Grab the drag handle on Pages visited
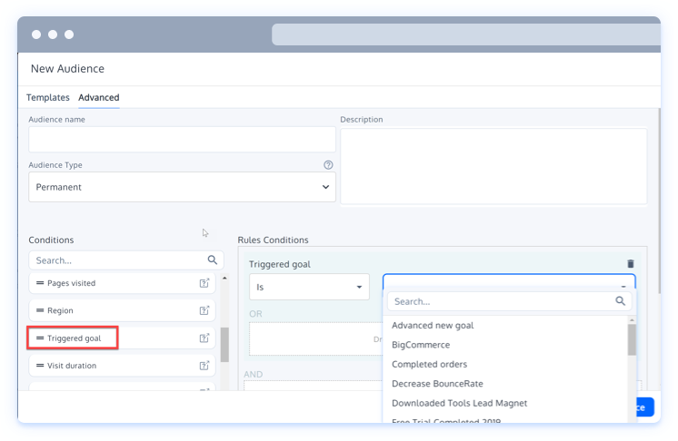The width and height of the screenshot is (678, 441). (40, 283)
